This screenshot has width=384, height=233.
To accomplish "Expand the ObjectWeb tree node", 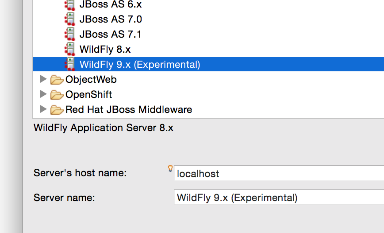I will click(x=43, y=79).
